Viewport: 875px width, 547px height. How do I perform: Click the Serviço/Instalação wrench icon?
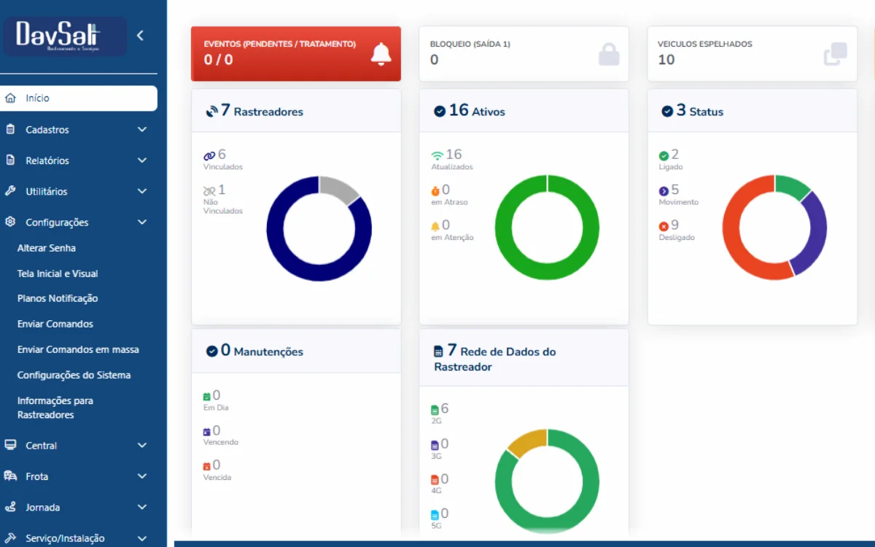tap(10, 538)
